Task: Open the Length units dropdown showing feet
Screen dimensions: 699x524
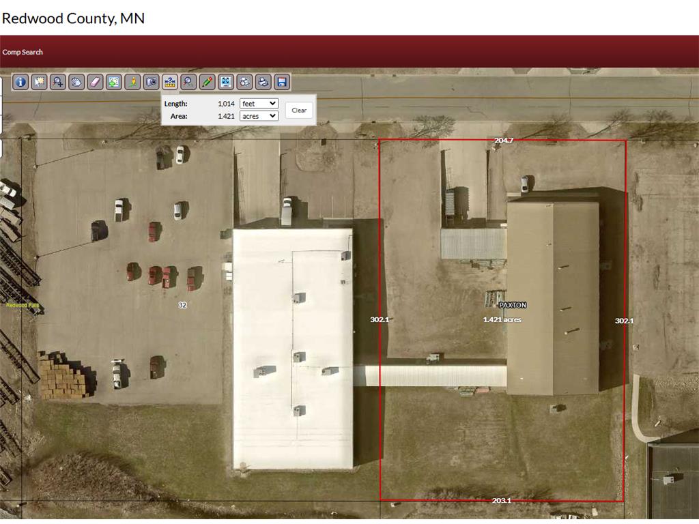Action: coord(260,103)
